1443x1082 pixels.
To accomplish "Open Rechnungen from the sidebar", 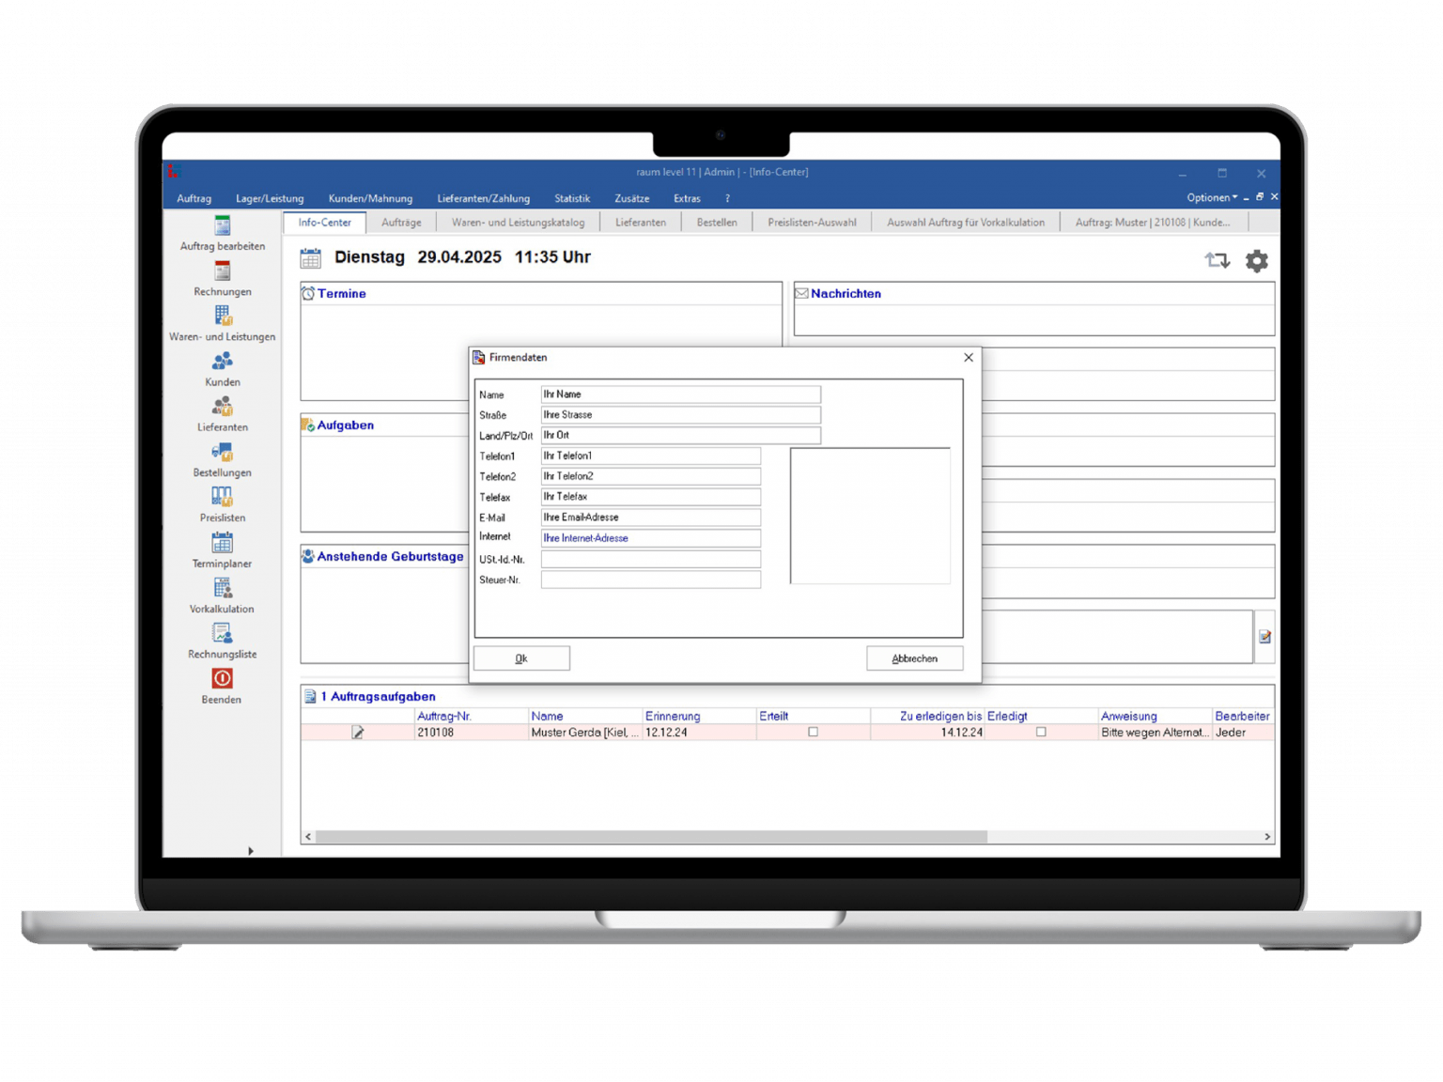I will [222, 272].
